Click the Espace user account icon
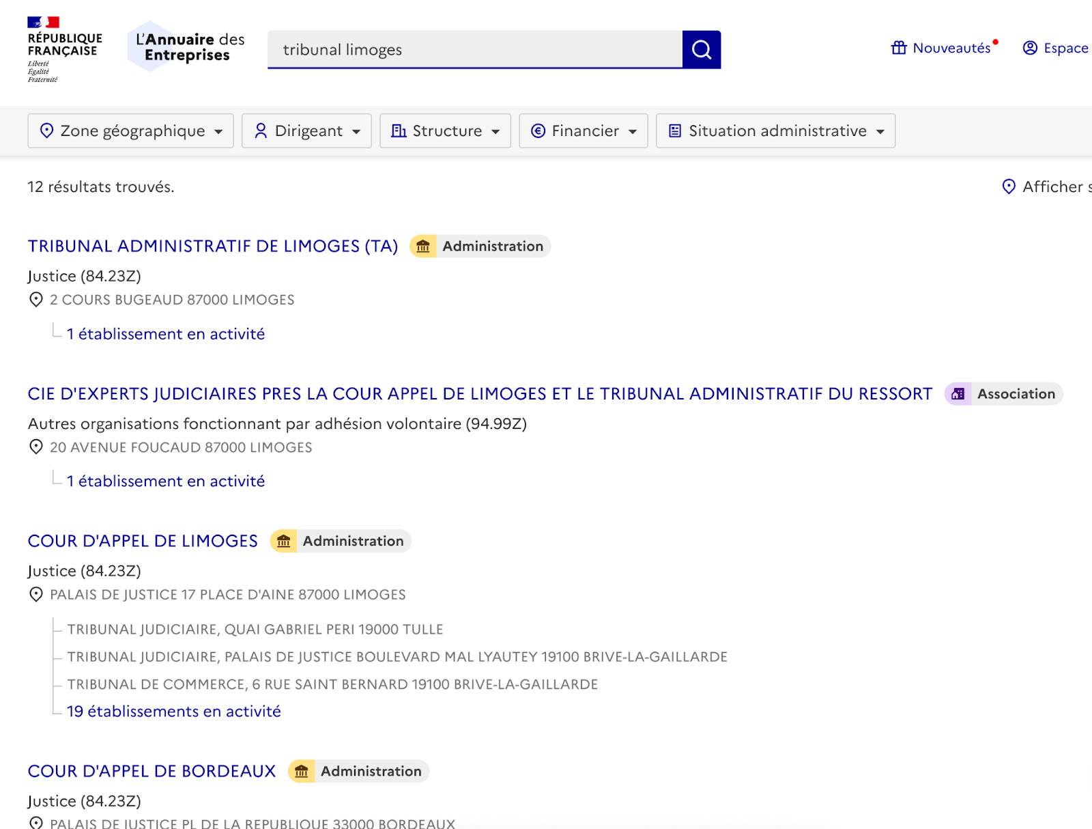The height and width of the screenshot is (829, 1092). click(1030, 48)
